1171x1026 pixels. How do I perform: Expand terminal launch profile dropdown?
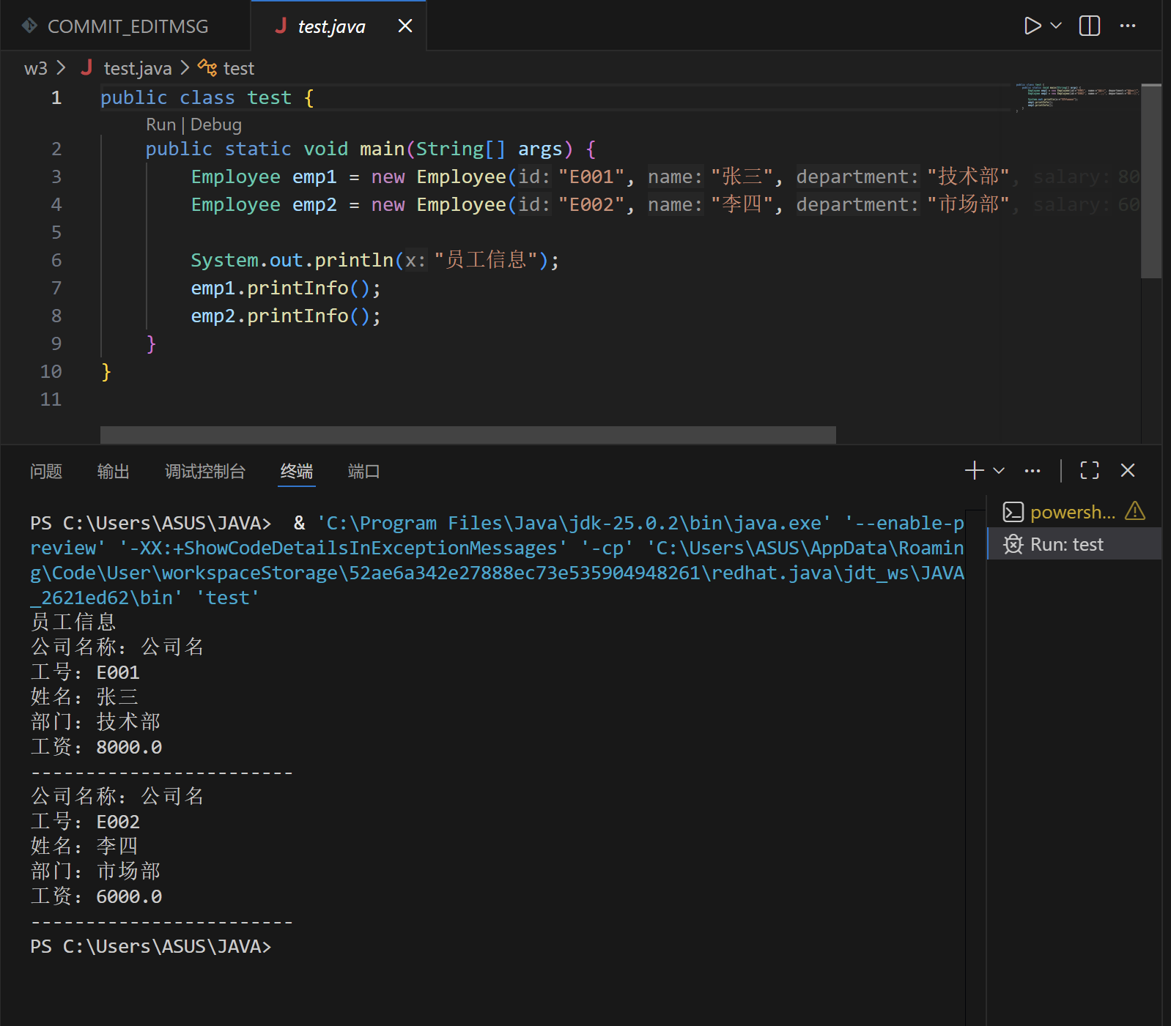[x=999, y=471]
